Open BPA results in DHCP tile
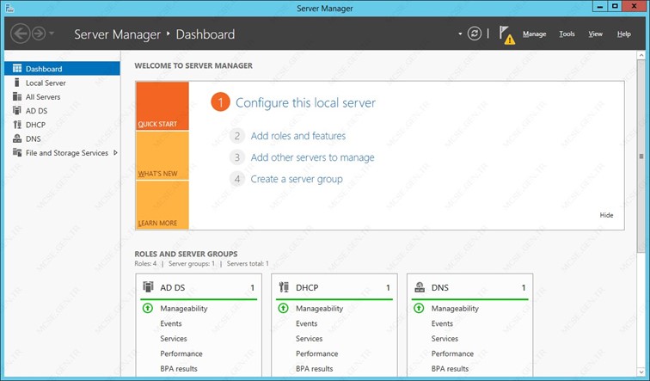The width and height of the screenshot is (650, 381). pyautogui.click(x=314, y=369)
